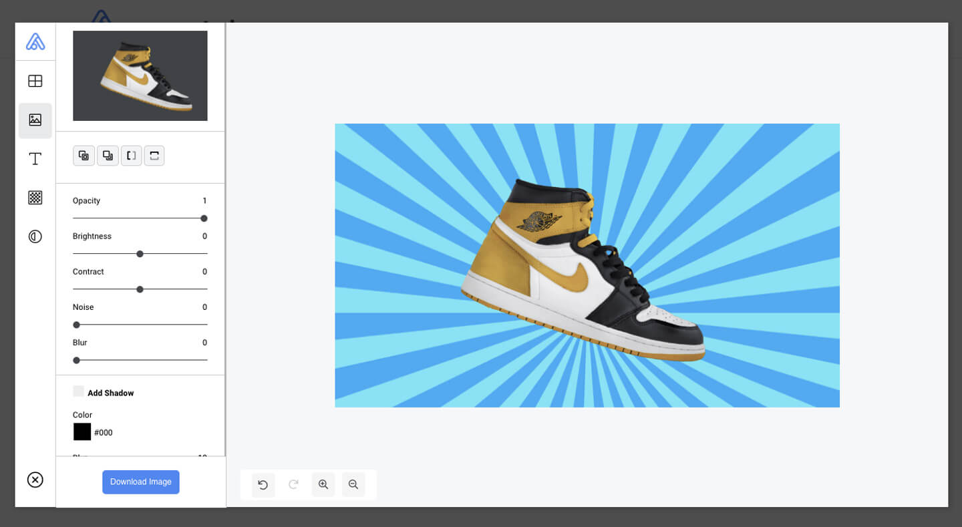The height and width of the screenshot is (527, 962).
Task: Open the Text tool panel
Action: 35,158
